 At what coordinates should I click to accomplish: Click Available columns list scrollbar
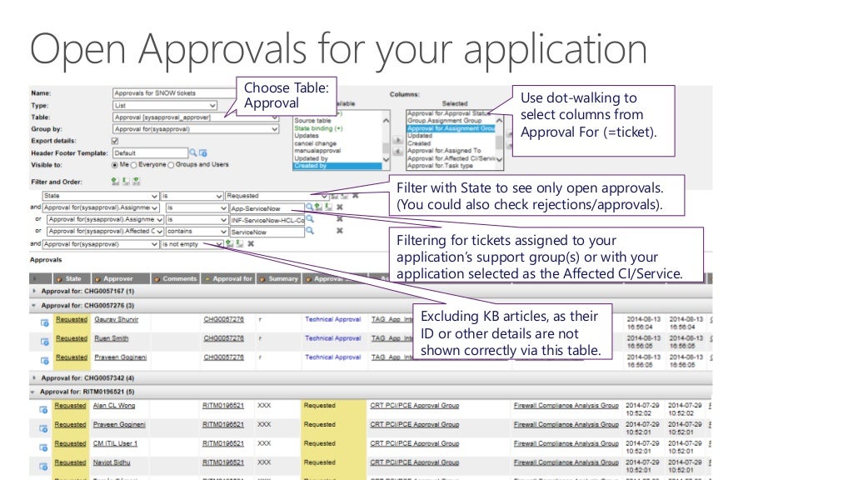[386, 140]
